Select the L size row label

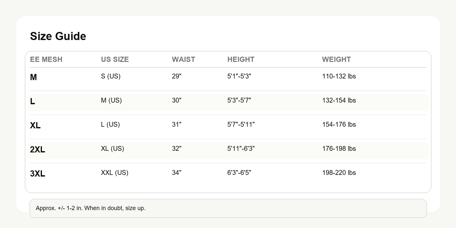(33, 102)
